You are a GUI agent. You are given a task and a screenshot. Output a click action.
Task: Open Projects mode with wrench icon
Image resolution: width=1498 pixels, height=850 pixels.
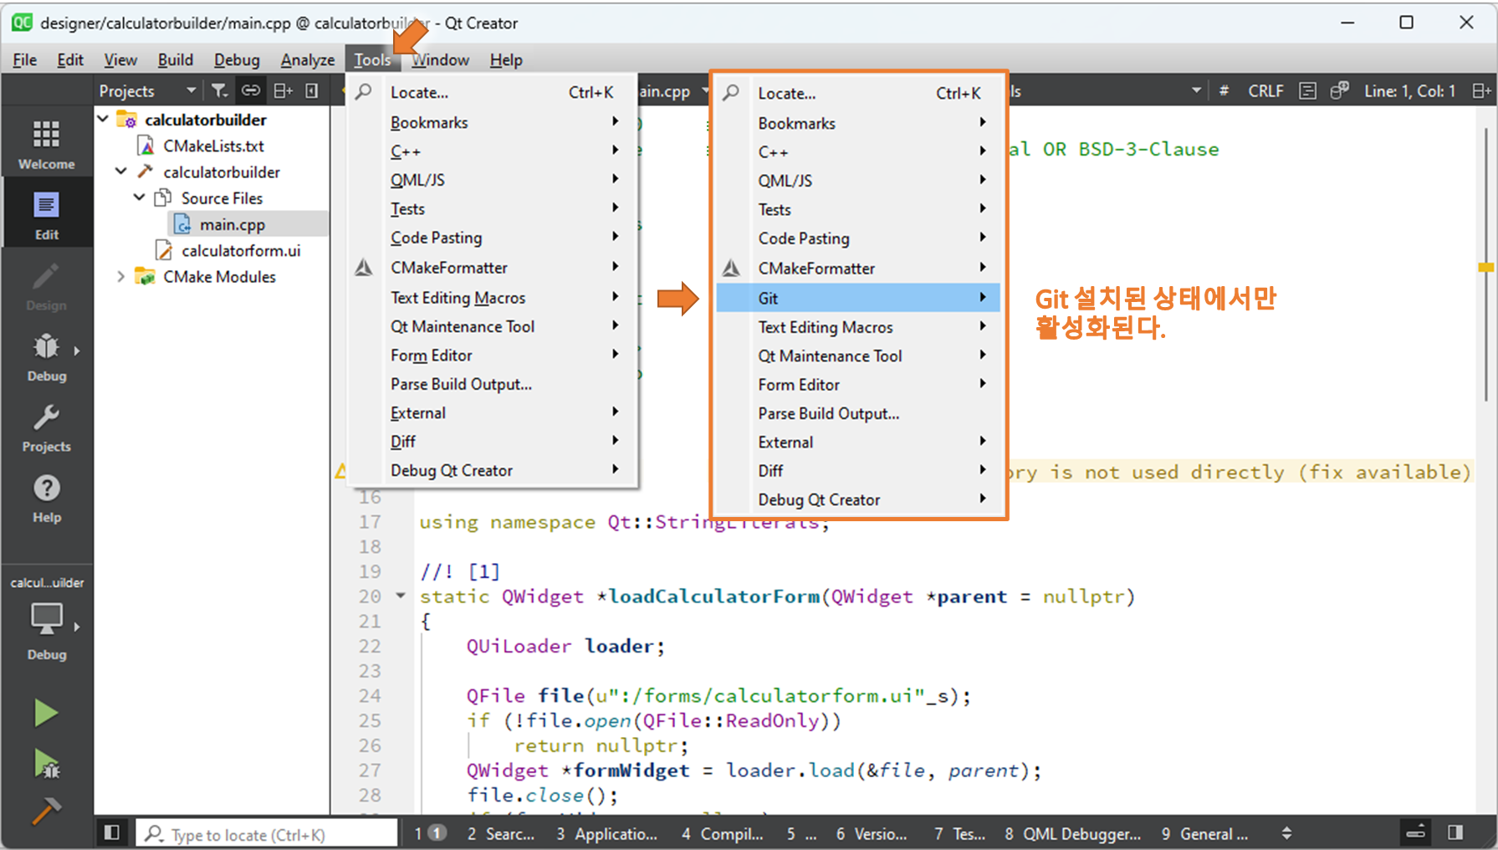47,428
